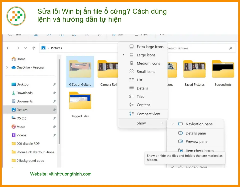Switch to Content view

coord(143,105)
